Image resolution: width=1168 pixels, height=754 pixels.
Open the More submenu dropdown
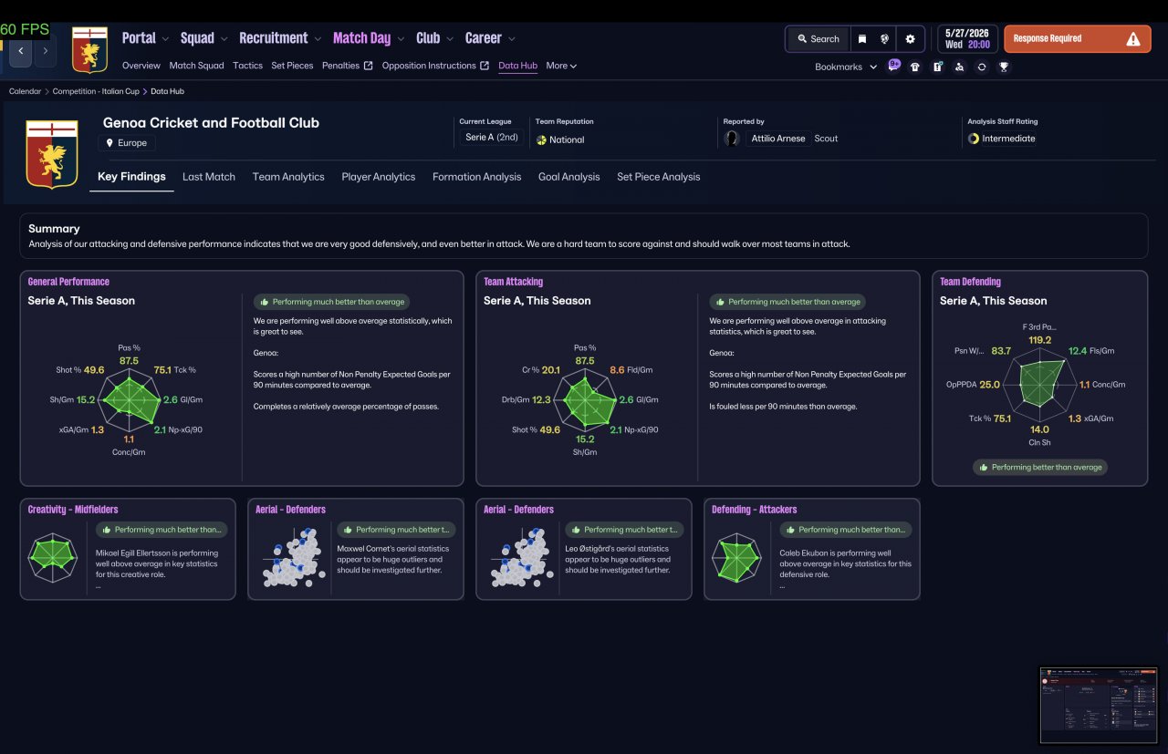[561, 66]
